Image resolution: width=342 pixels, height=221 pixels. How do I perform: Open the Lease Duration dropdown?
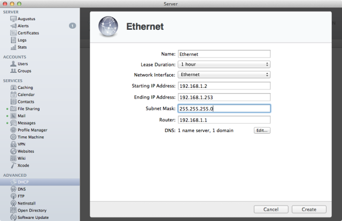[x=224, y=64]
